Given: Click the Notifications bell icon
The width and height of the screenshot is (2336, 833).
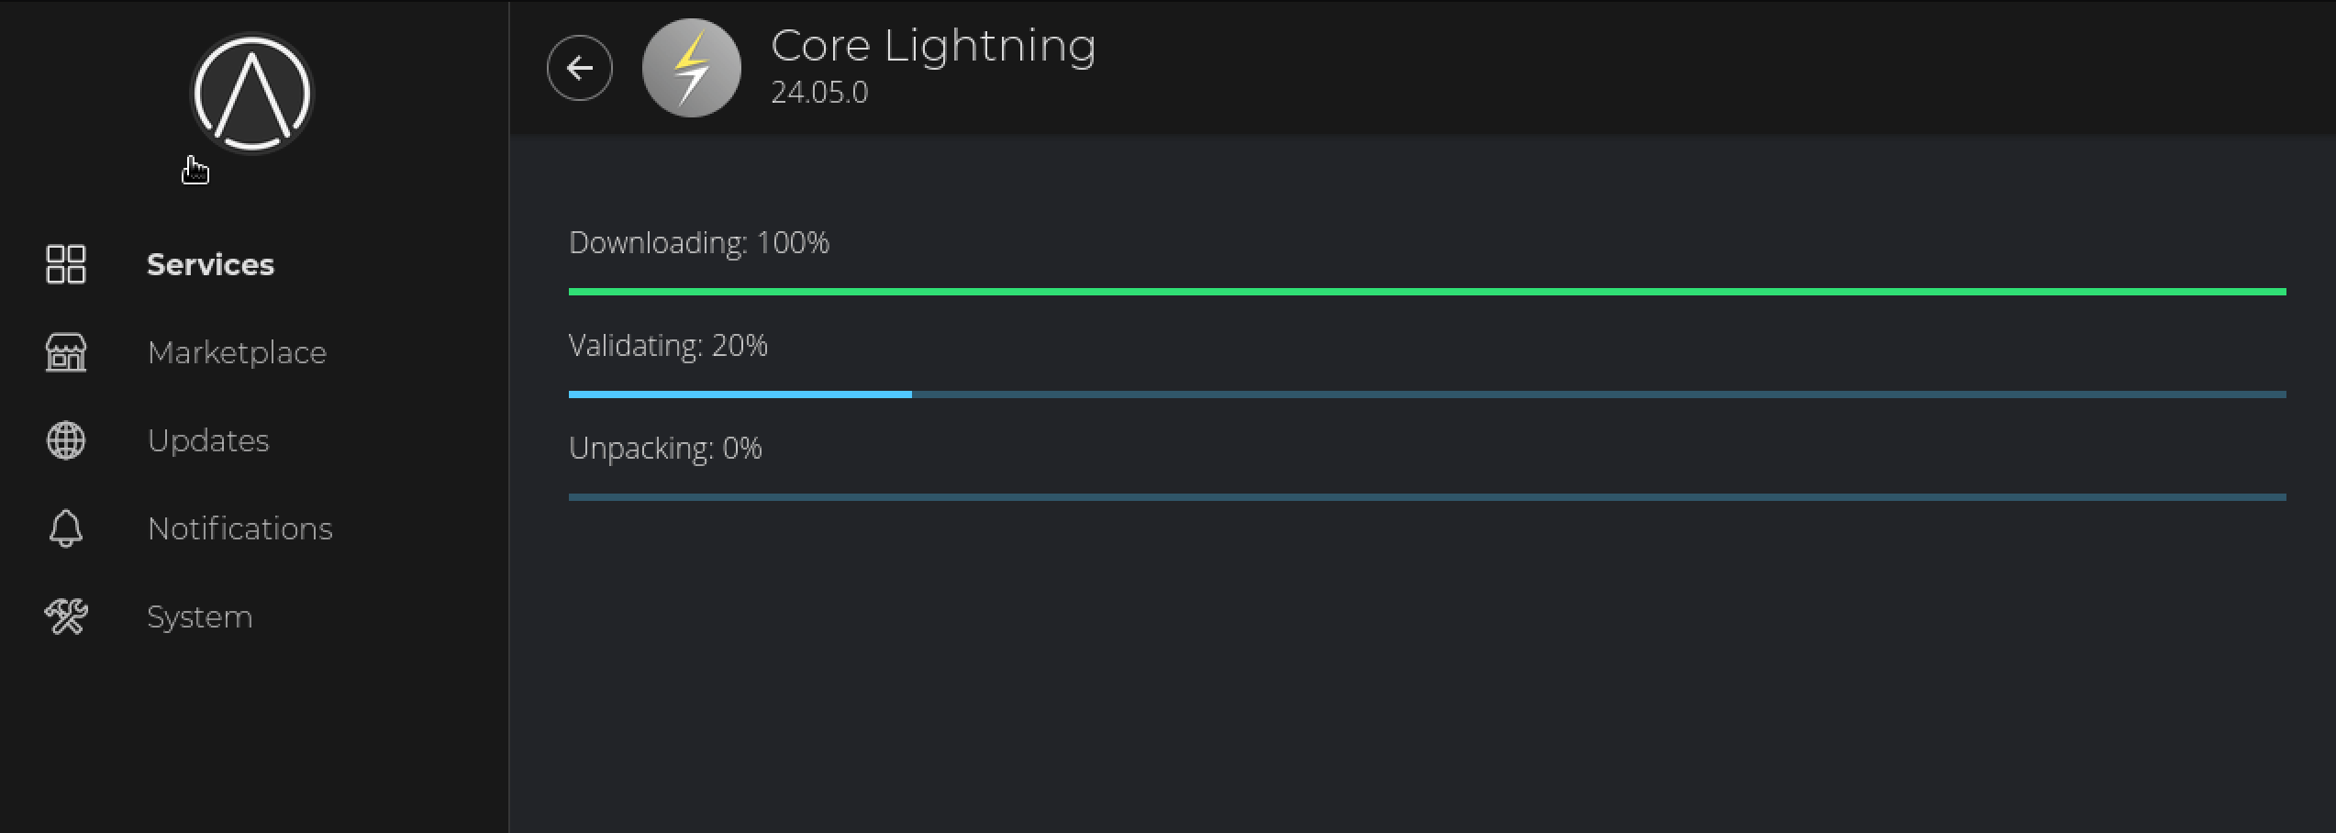Looking at the screenshot, I should click(66, 528).
